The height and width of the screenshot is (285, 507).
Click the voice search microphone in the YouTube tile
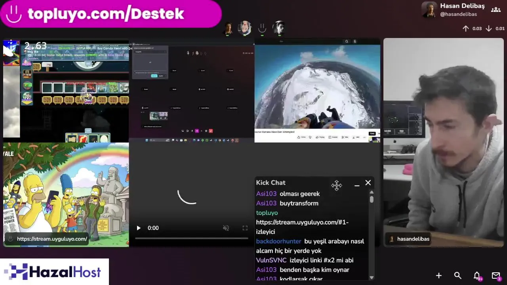click(355, 41)
